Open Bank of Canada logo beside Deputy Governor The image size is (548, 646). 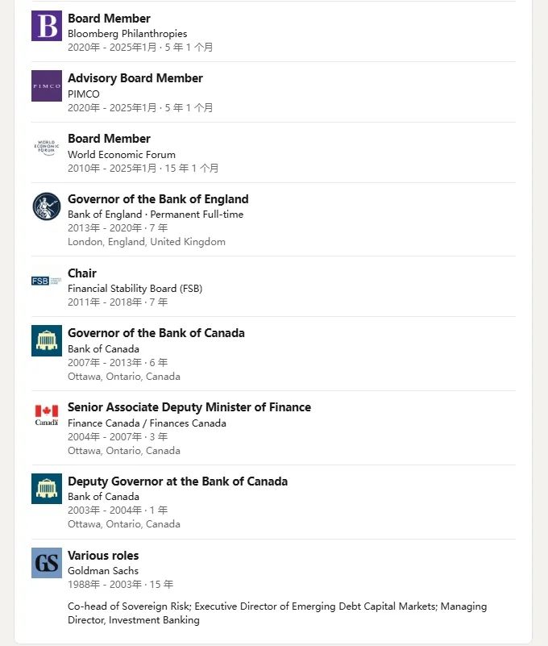click(47, 489)
